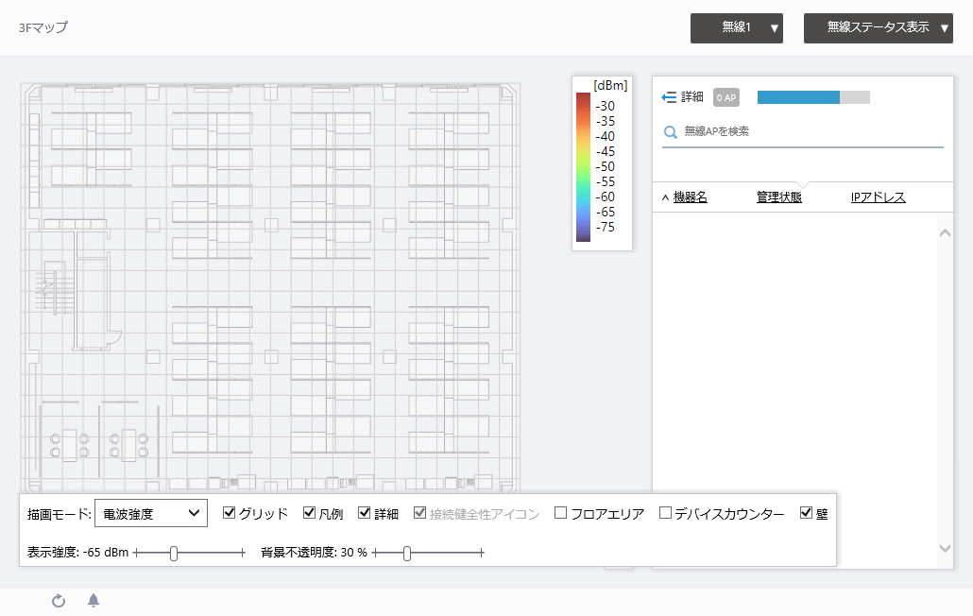
Task: Click the 背景不透明度 slider handle
Action: click(x=407, y=553)
